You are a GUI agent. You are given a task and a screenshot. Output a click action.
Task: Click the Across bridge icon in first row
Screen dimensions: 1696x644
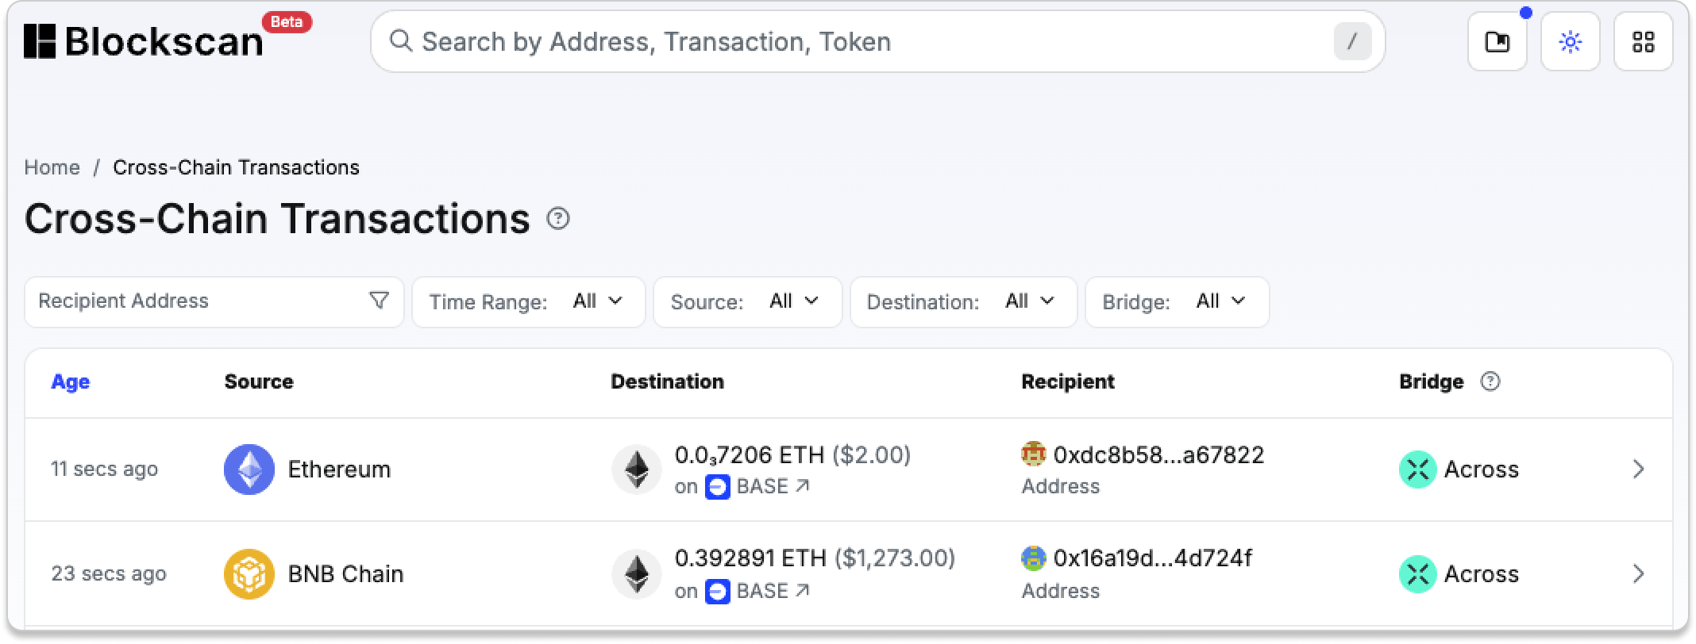tap(1418, 470)
